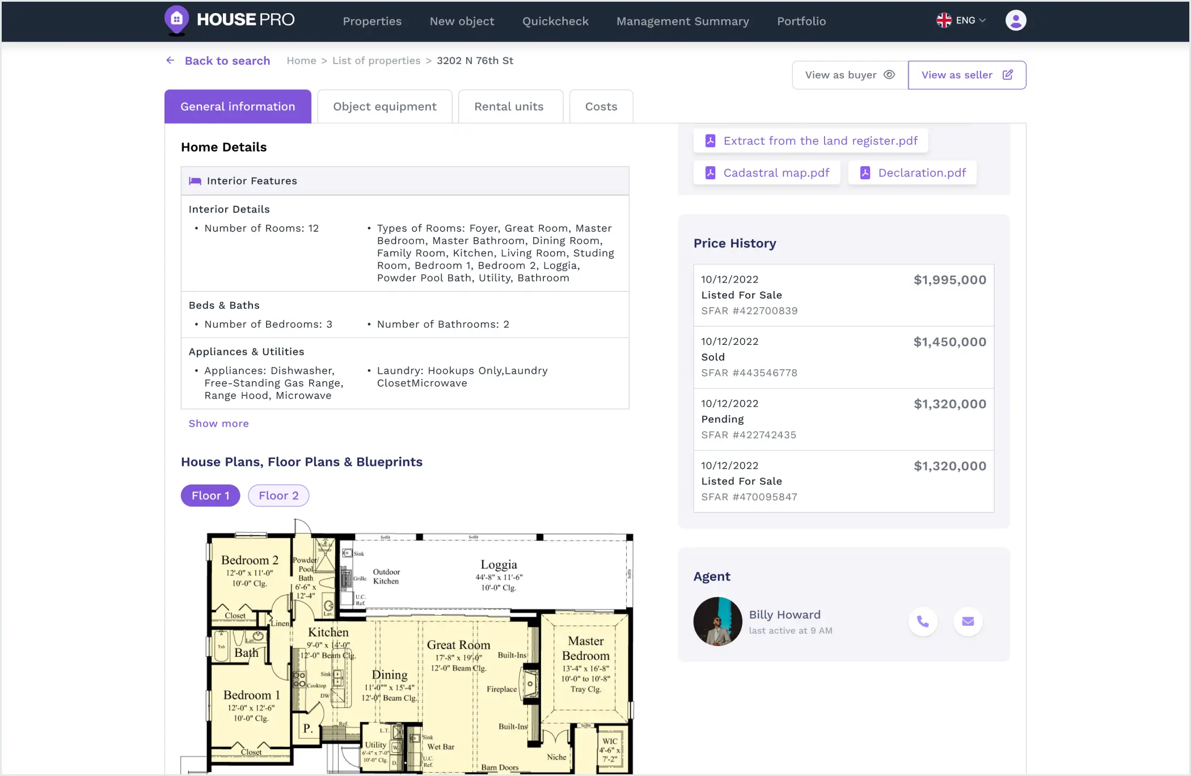1191x776 pixels.
Task: Open the Extract from the land register PDF icon
Action: point(710,140)
